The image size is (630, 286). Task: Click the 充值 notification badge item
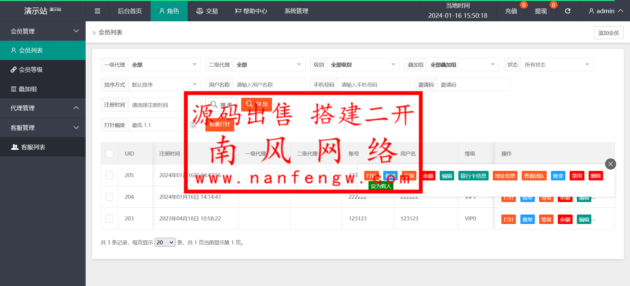click(511, 11)
